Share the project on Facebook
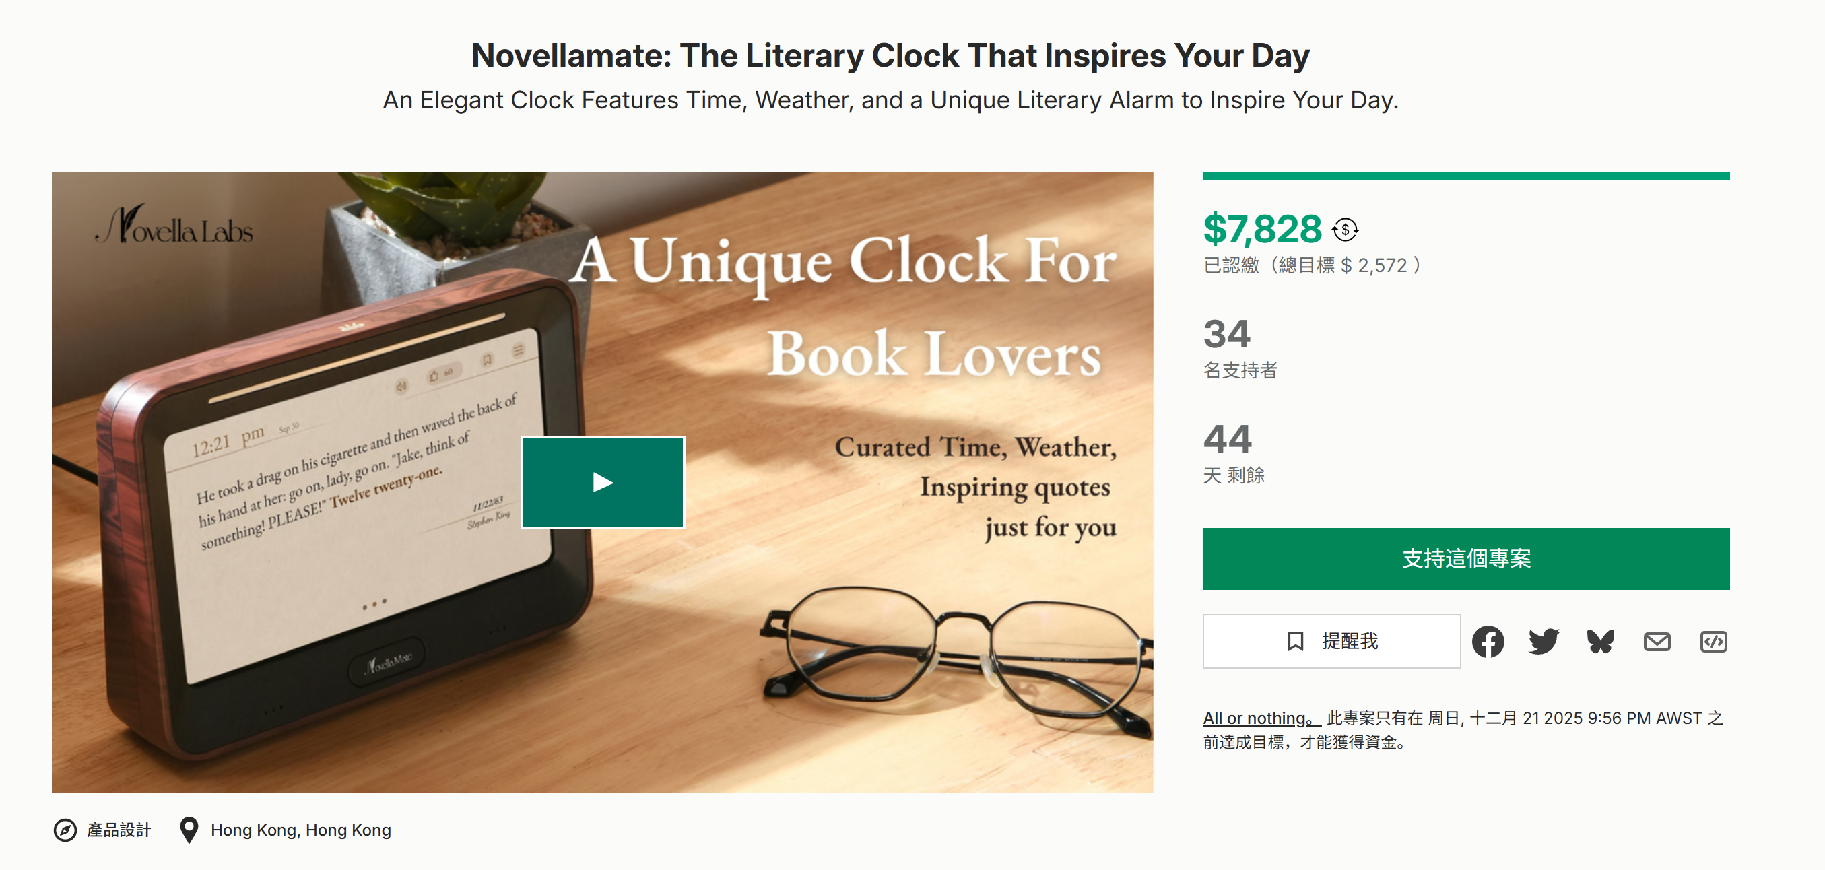This screenshot has height=870, width=1825. 1488,642
